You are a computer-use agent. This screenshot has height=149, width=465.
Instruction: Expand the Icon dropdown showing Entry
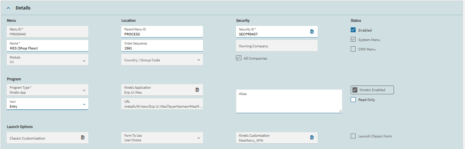click(x=47, y=104)
